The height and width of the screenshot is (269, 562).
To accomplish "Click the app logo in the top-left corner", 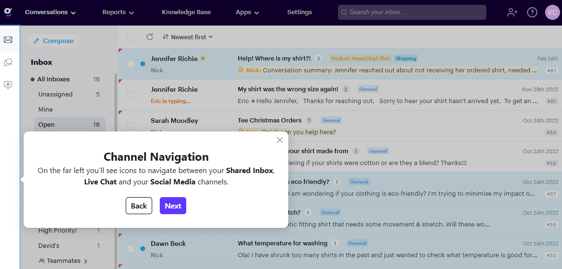I will pos(8,12).
